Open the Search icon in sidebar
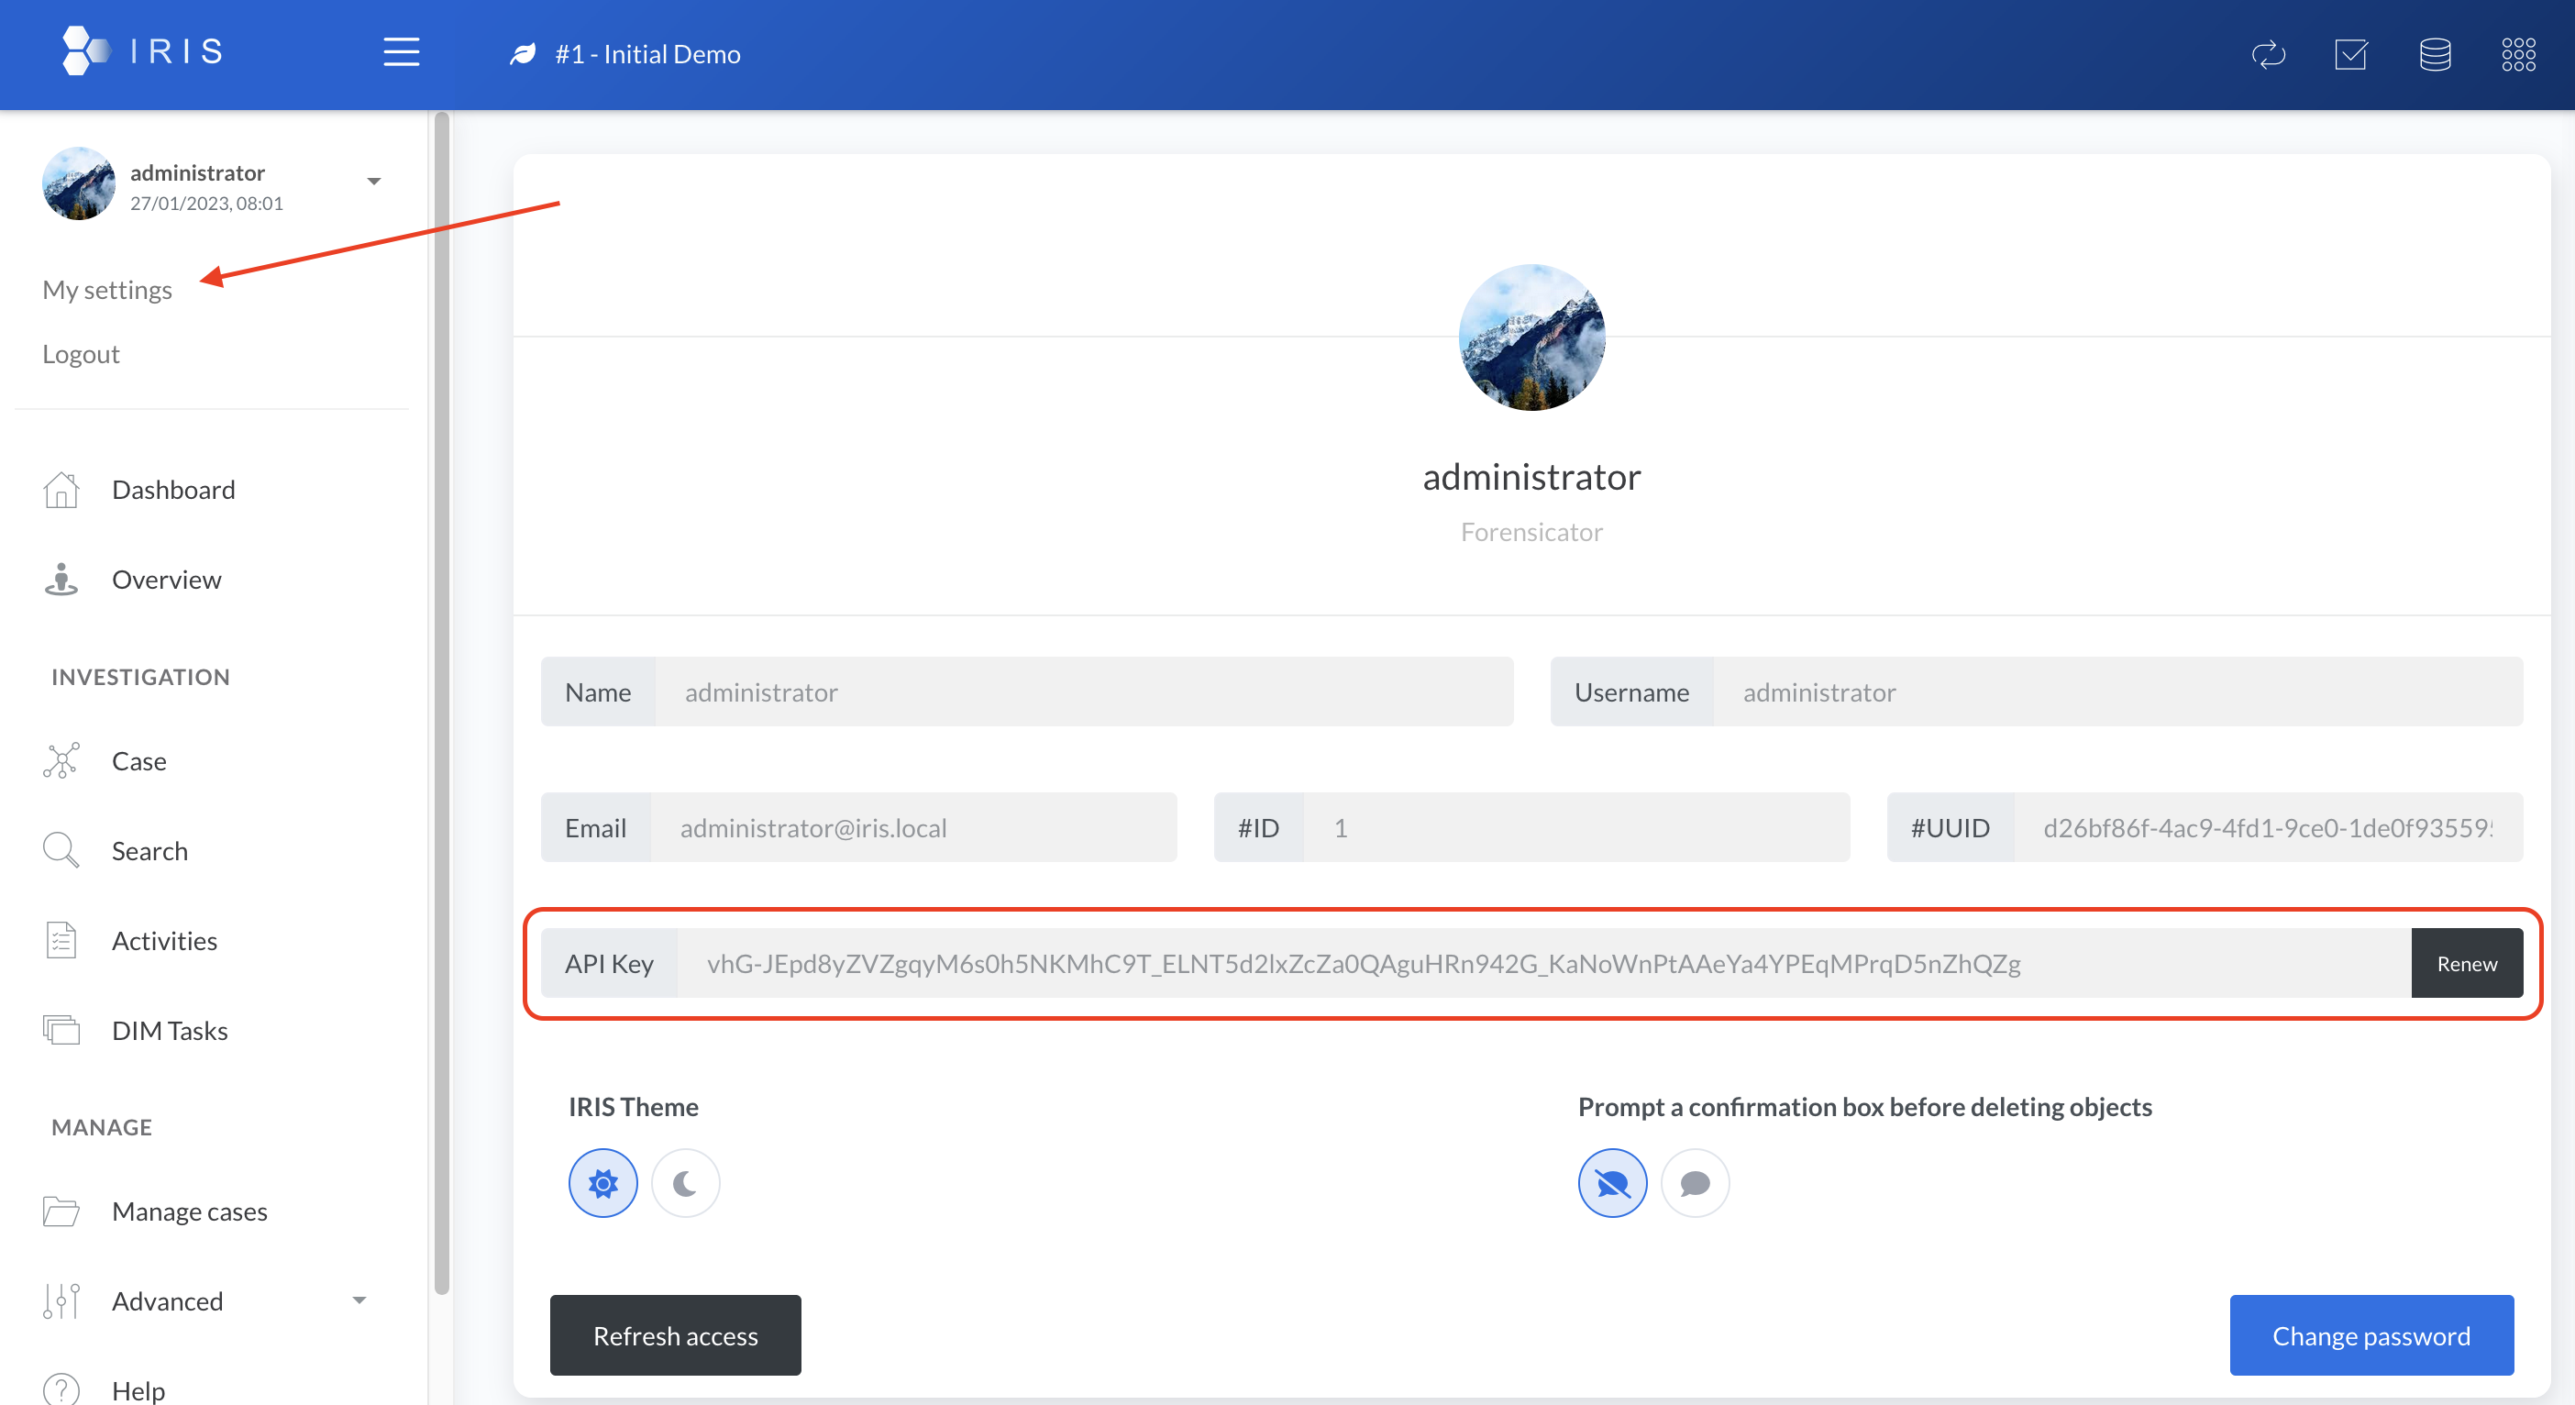The width and height of the screenshot is (2575, 1405). coord(61,850)
